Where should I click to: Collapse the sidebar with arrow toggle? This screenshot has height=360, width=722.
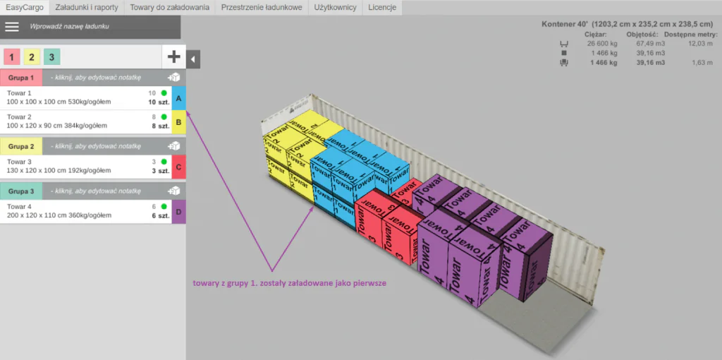pos(193,59)
